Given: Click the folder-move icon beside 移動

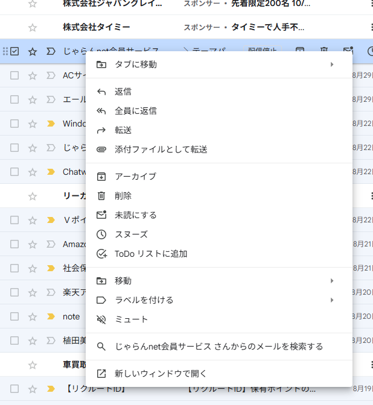Looking at the screenshot, I should point(101,281).
